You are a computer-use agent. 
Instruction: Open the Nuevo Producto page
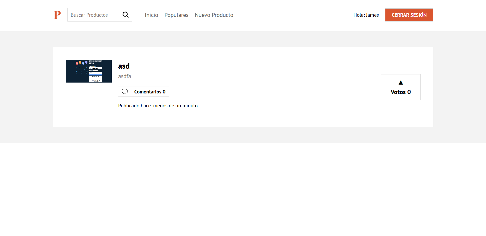tap(214, 15)
